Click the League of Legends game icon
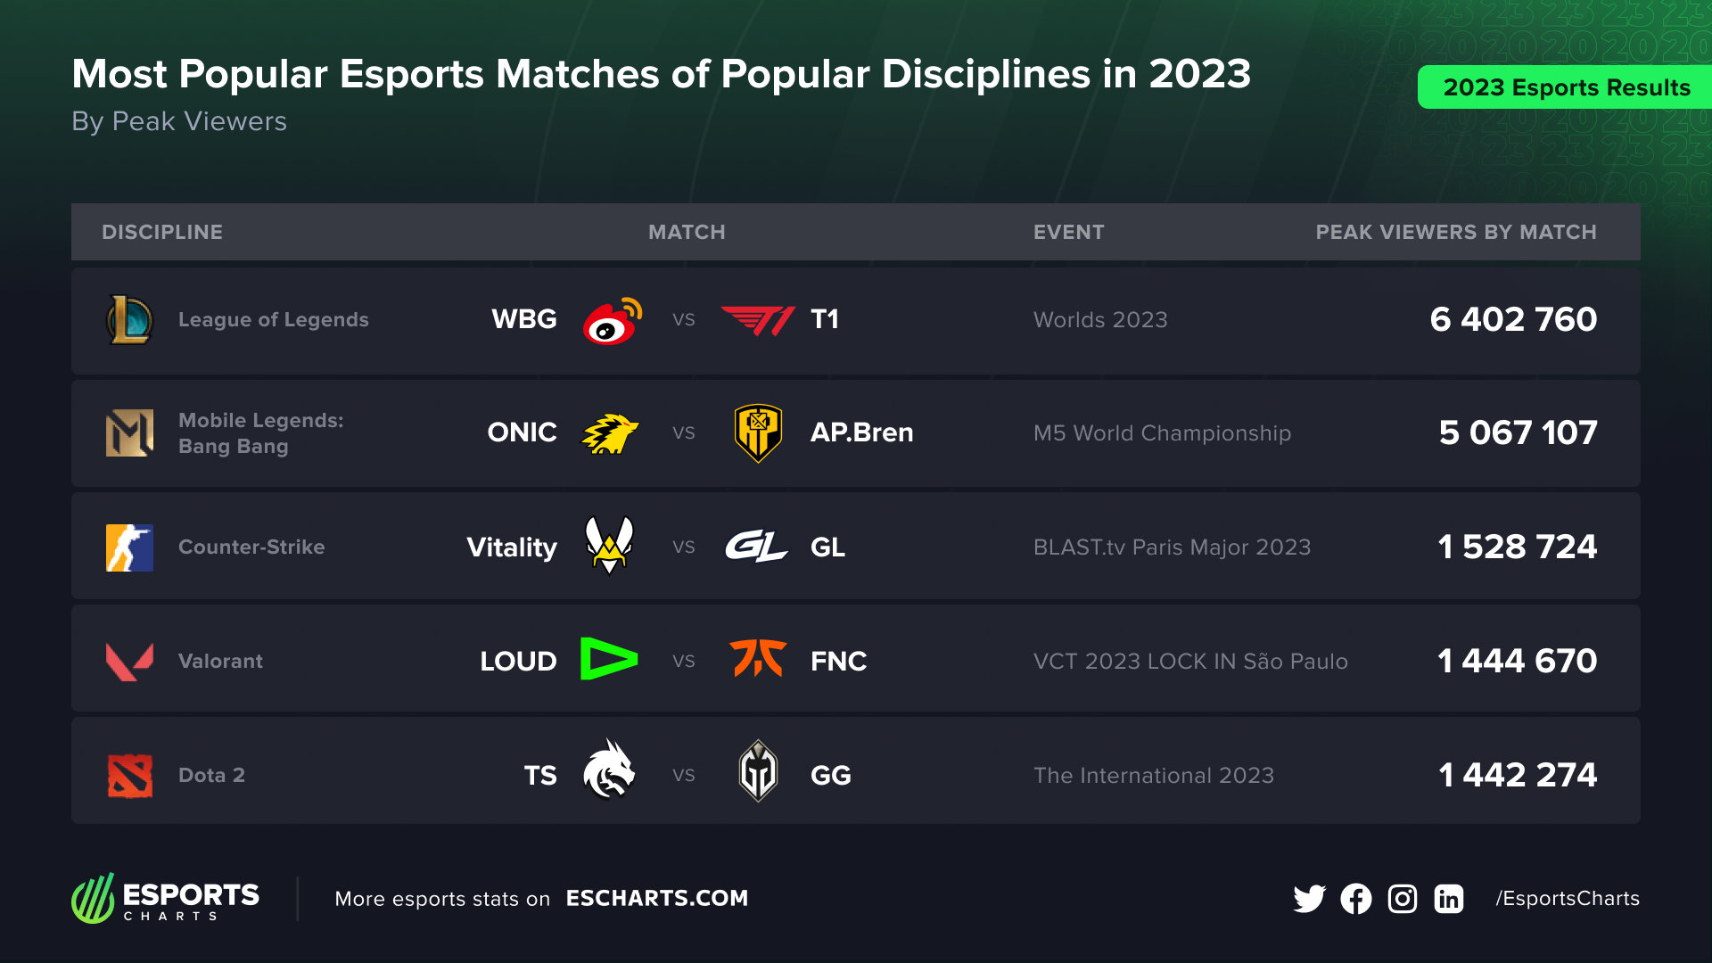Viewport: 1712px width, 963px height. [129, 320]
